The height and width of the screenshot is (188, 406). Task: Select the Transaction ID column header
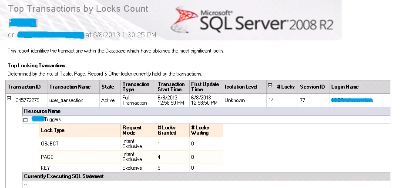(26, 87)
